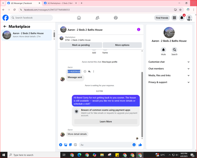Open the Chrome three-dot menu
The image size is (197, 158).
[193, 10]
